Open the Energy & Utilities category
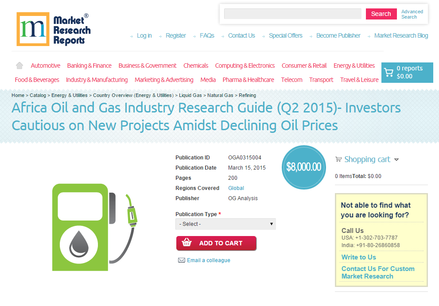 tap(354, 65)
